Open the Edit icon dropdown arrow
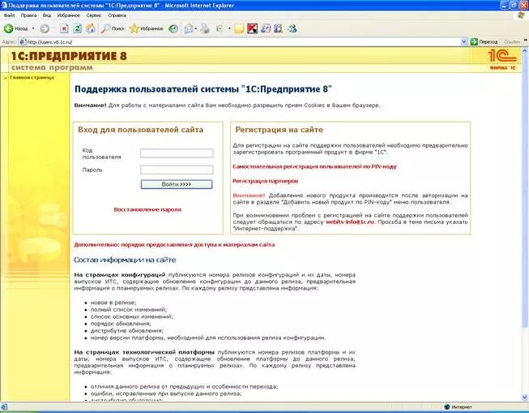The height and width of the screenshot is (413, 529). 229,28
